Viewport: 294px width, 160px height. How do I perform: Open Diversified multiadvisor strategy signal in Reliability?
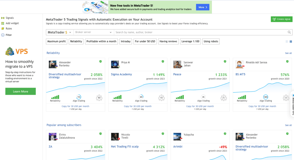[65, 76]
